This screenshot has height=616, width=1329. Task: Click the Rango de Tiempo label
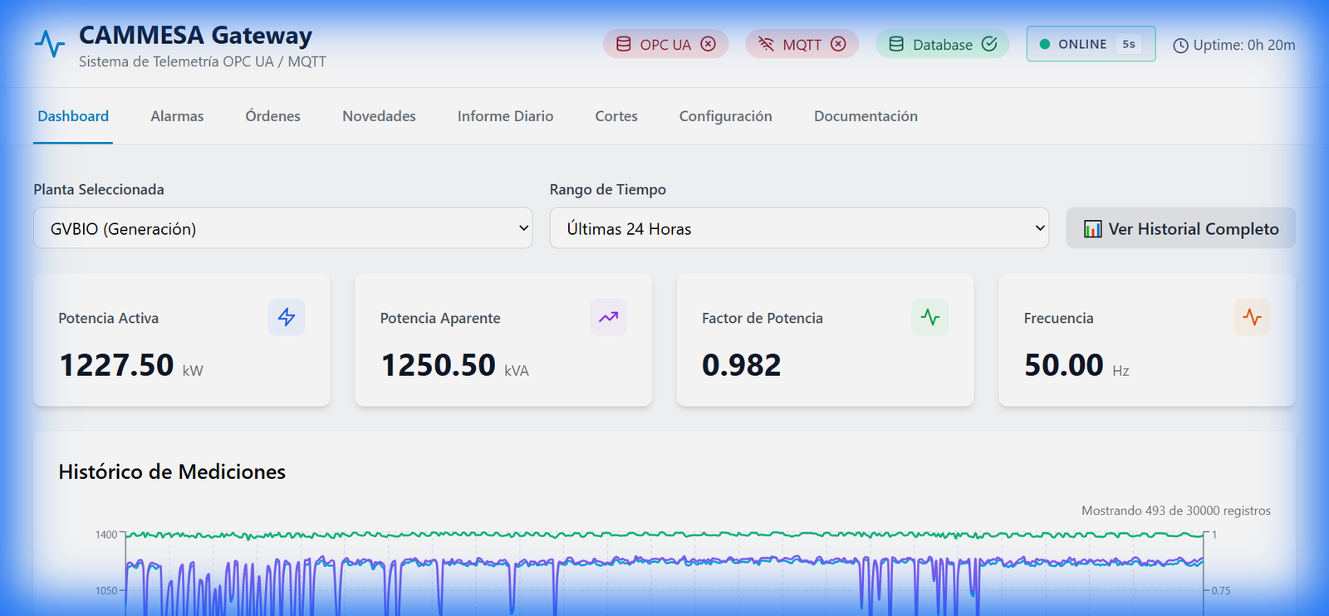click(x=608, y=189)
